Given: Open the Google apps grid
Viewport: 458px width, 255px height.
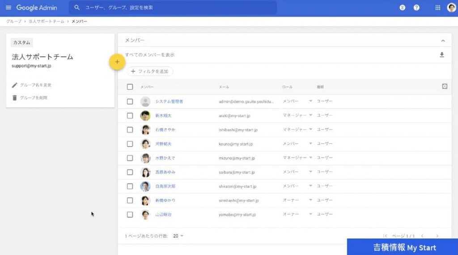Looking at the screenshot, I should (437, 8).
